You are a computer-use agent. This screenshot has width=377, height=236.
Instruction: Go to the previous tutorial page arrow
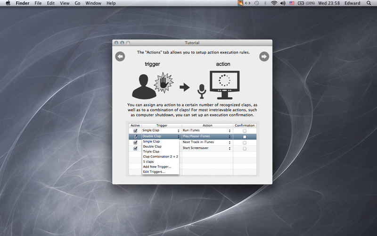point(120,57)
